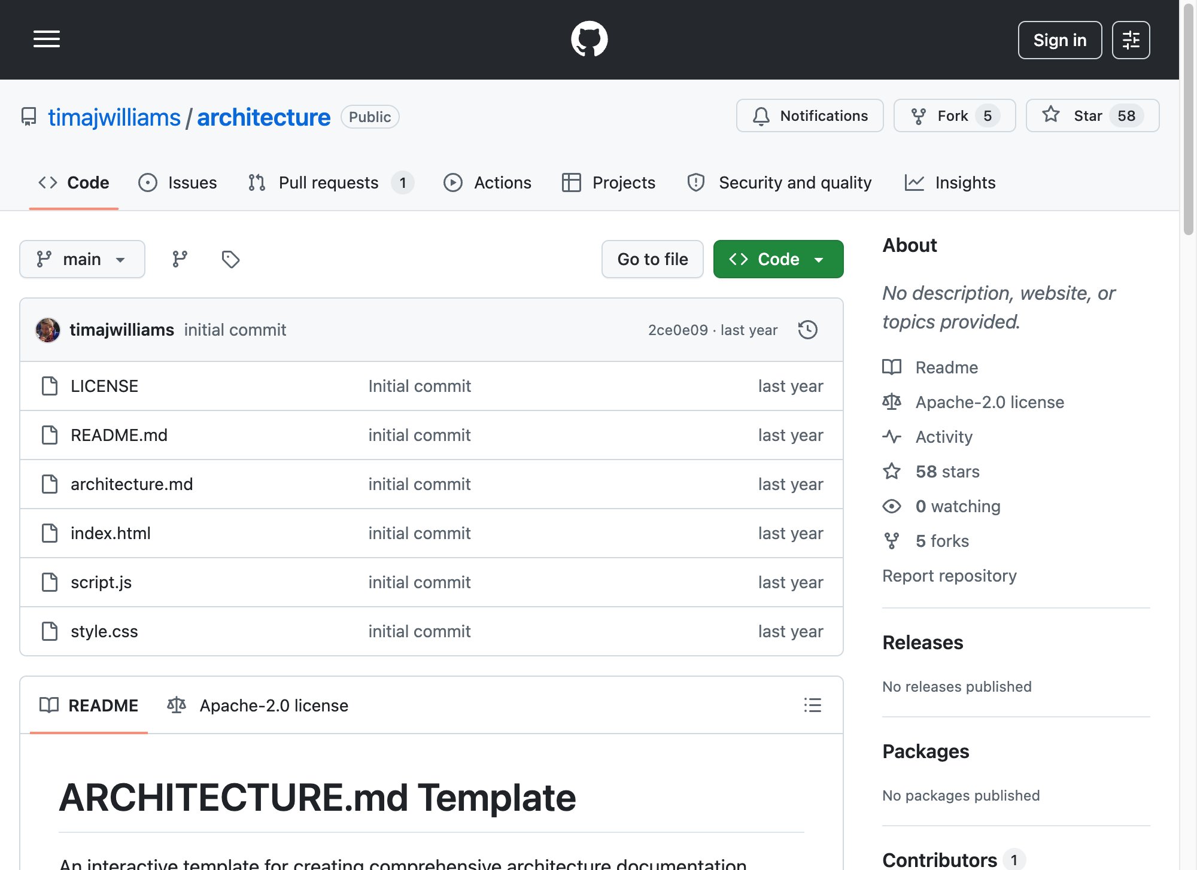The image size is (1197, 870).
Task: Expand the main branch dropdown
Action: pos(82,259)
